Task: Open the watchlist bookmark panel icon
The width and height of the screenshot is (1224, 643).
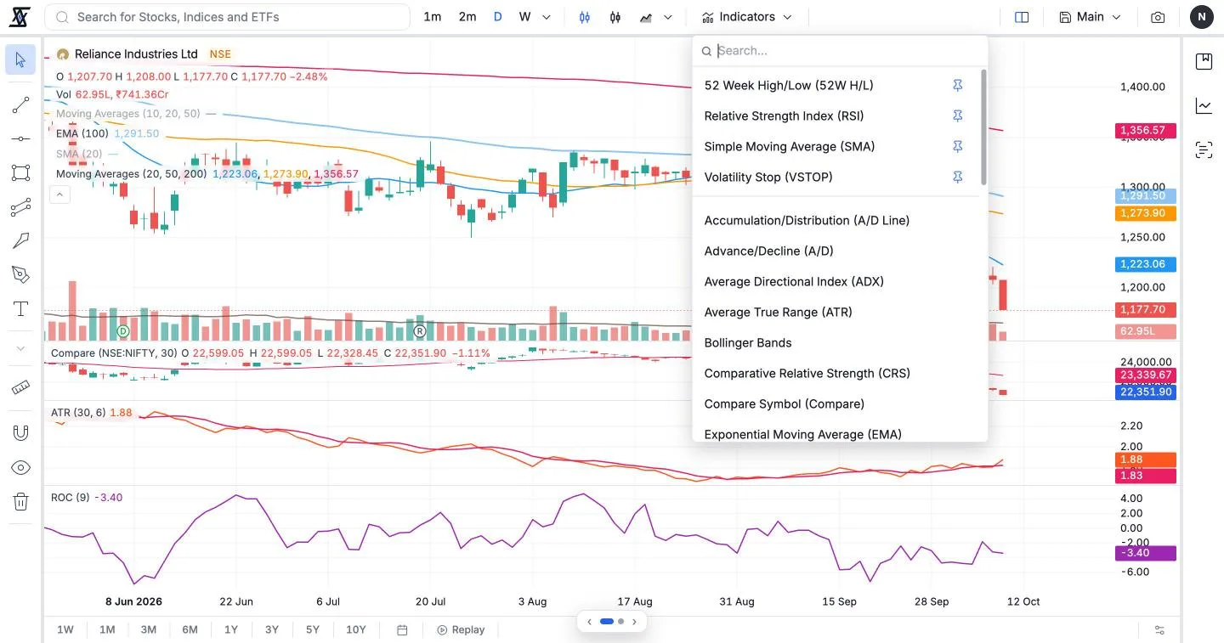Action: [x=1204, y=61]
